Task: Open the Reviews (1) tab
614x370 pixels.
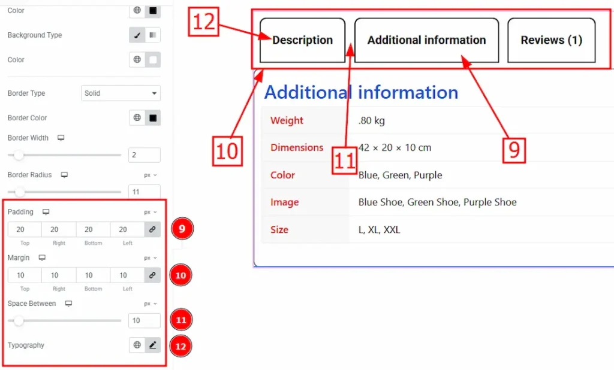Action: (552, 40)
